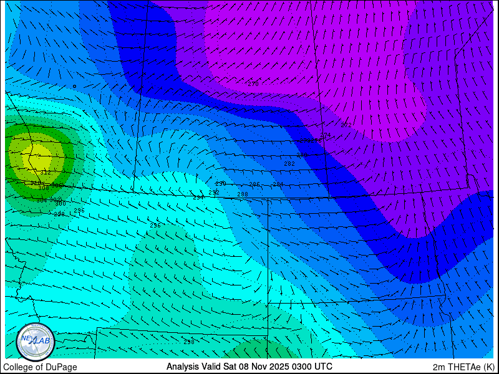The width and height of the screenshot is (499, 374).
Task: Click the 286 contour label
Action: pyautogui.click(x=254, y=185)
